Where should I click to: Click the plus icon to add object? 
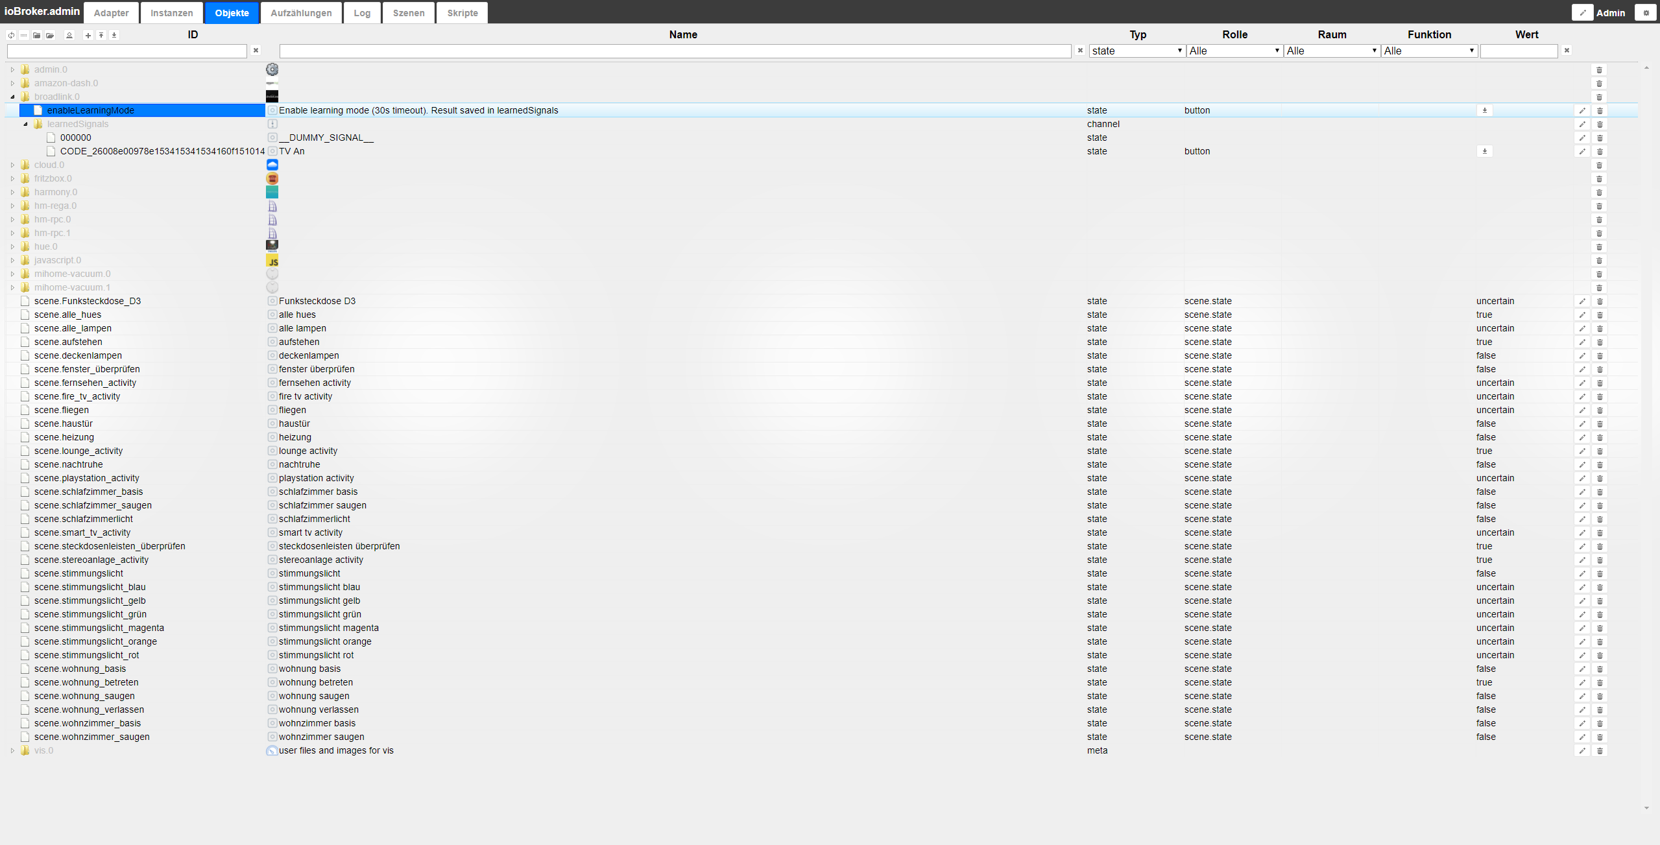point(88,35)
